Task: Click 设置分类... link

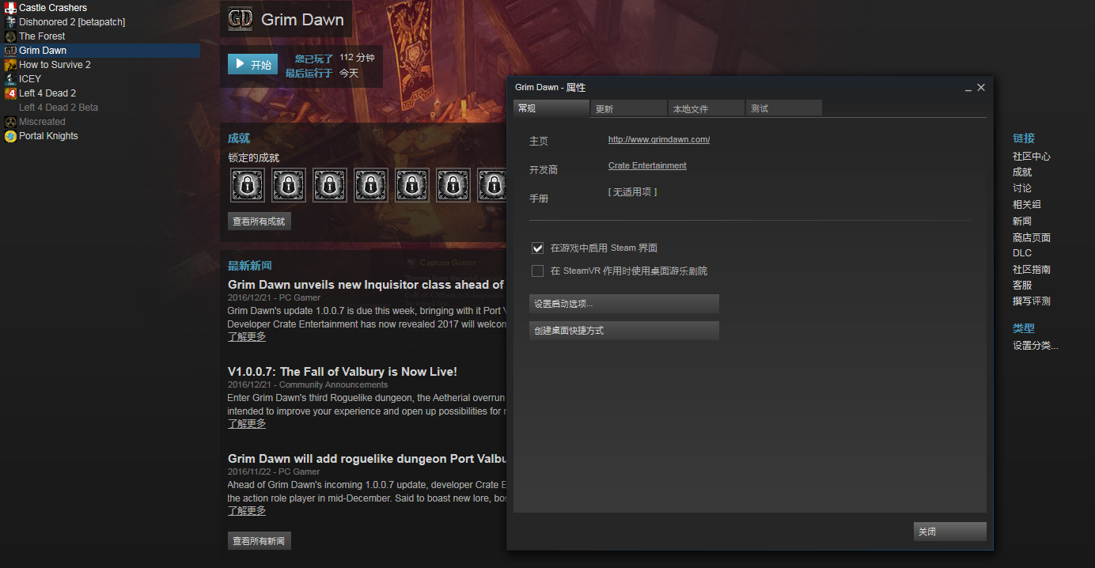Action: [1036, 346]
